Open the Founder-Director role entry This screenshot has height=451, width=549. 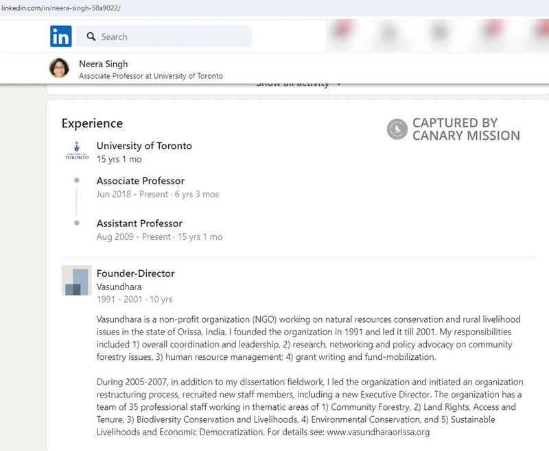click(135, 273)
